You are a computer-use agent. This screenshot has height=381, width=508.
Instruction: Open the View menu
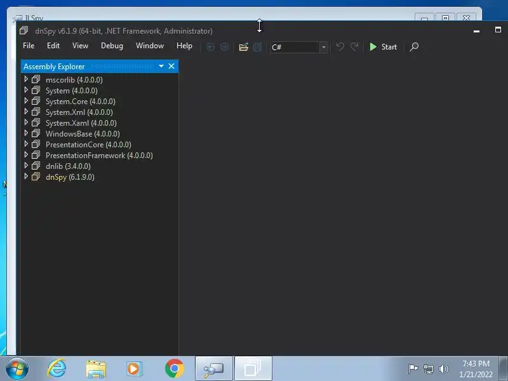tap(80, 46)
